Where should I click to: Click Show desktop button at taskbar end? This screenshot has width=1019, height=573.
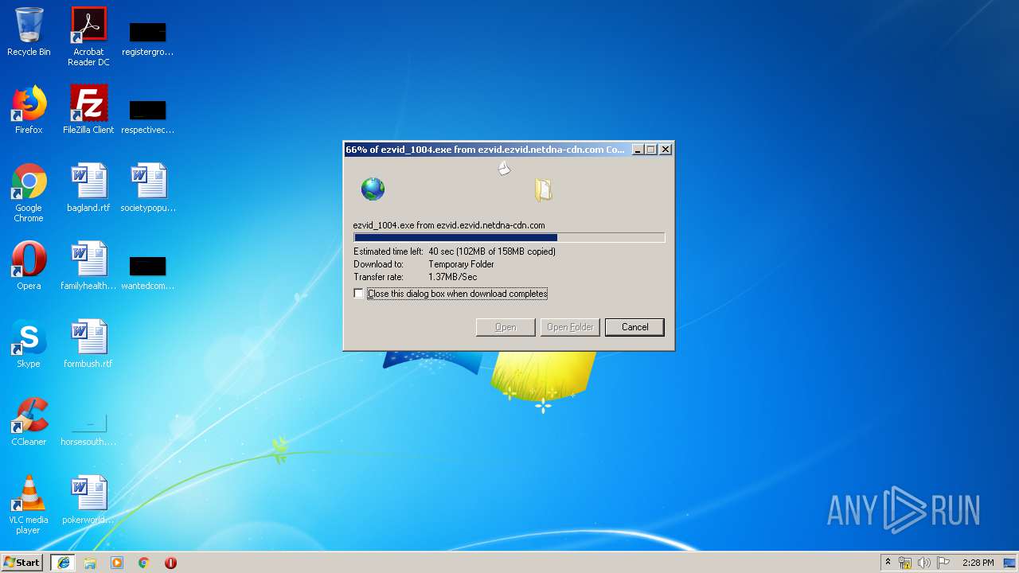click(1011, 563)
